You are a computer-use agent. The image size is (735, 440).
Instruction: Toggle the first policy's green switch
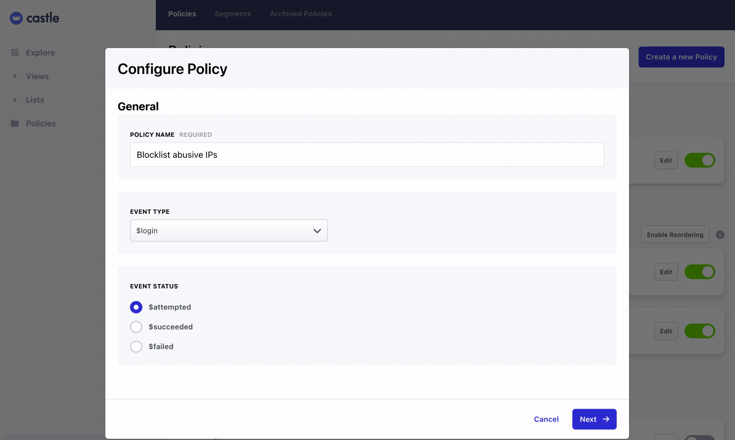coord(699,160)
